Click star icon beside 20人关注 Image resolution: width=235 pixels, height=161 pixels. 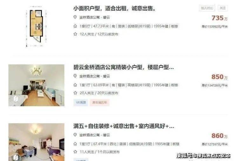[75, 93]
